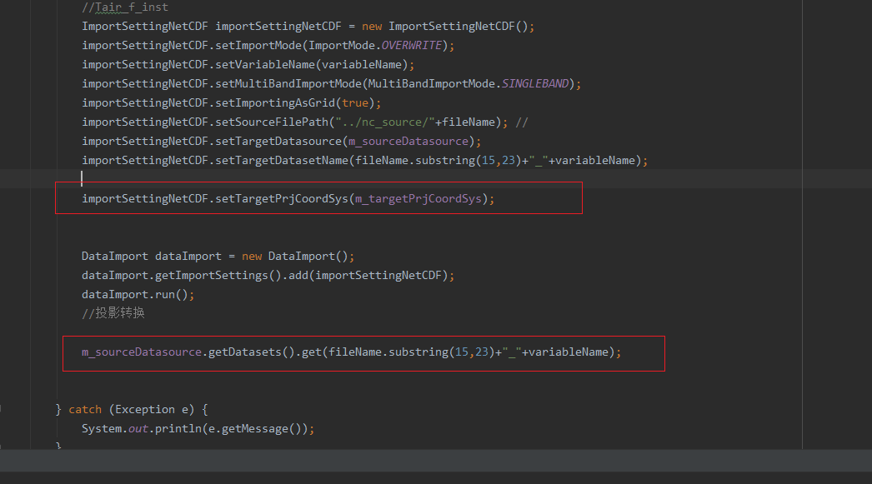The width and height of the screenshot is (872, 484).
Task: Click the //Tair_f_inst comment line
Action: (x=124, y=7)
